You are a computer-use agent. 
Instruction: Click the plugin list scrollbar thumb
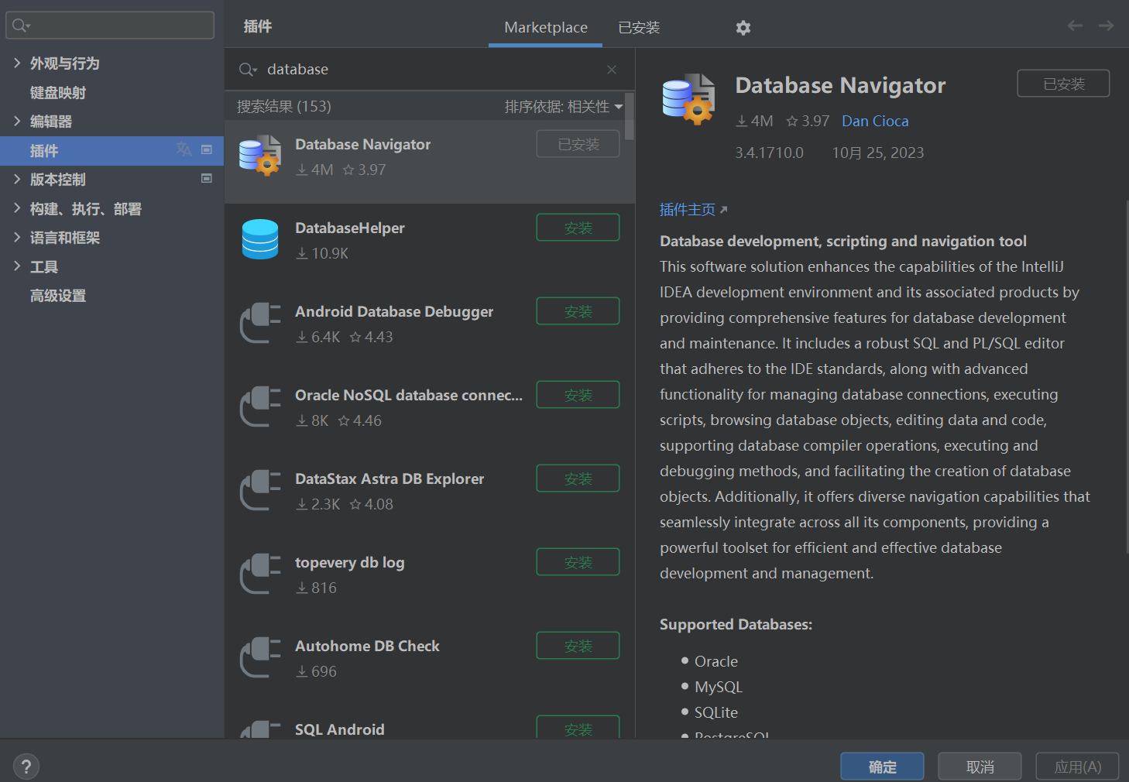630,117
